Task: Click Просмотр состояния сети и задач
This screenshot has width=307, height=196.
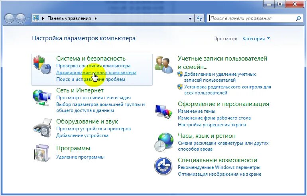Action: 93,98
